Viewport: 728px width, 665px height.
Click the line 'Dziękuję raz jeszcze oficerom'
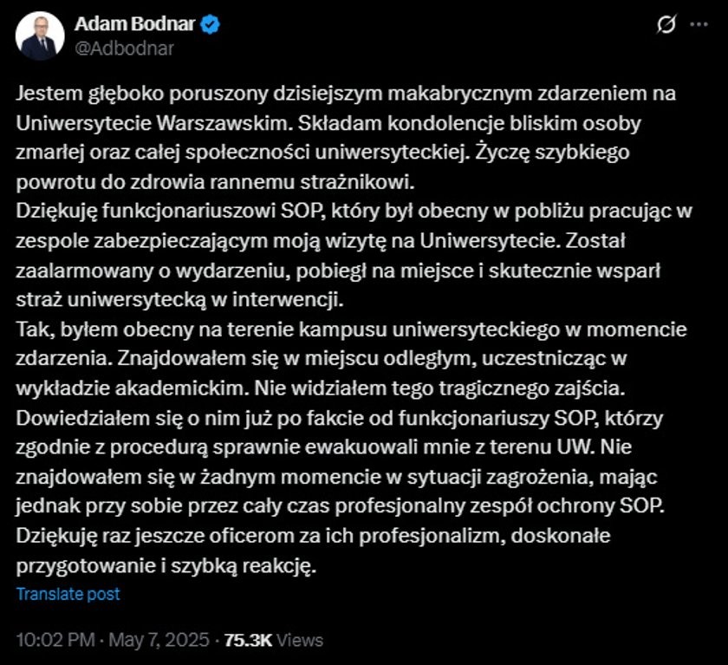[x=314, y=536]
